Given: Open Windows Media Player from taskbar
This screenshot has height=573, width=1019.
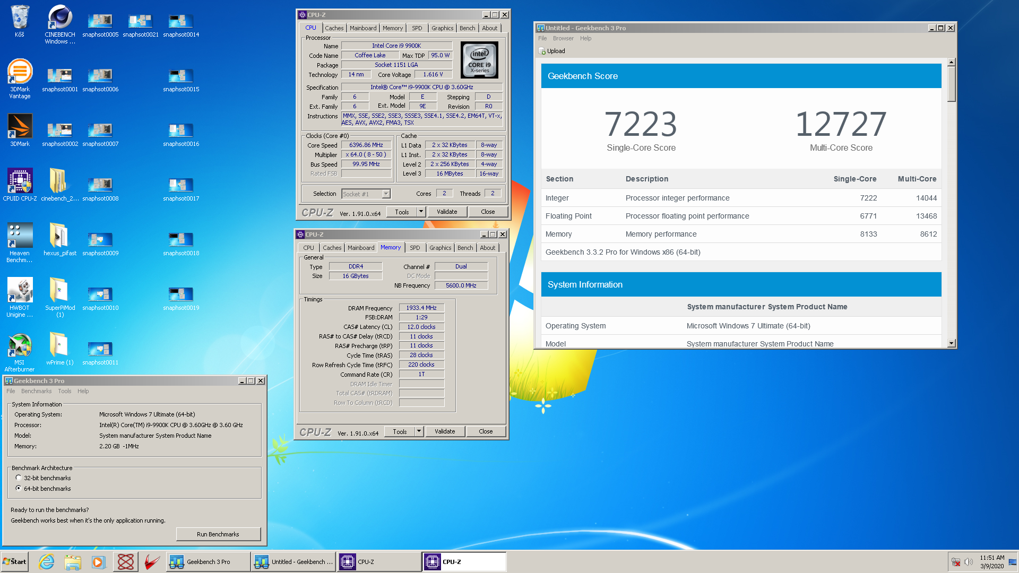Looking at the screenshot, I should (x=99, y=562).
